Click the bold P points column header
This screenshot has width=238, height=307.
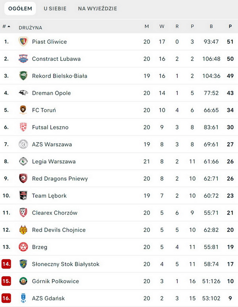230,27
